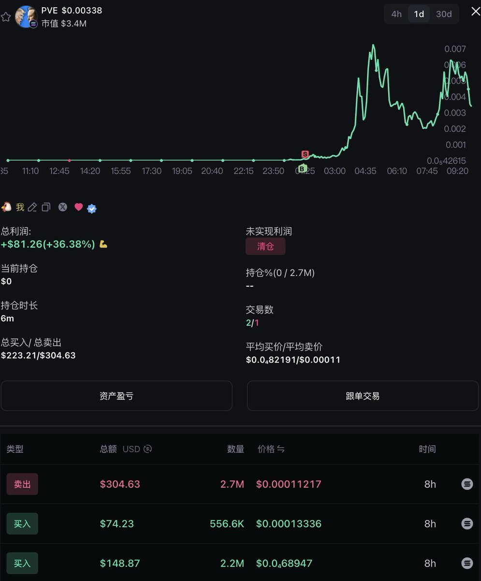
Task: Click the blue verified badge
Action: 92,208
